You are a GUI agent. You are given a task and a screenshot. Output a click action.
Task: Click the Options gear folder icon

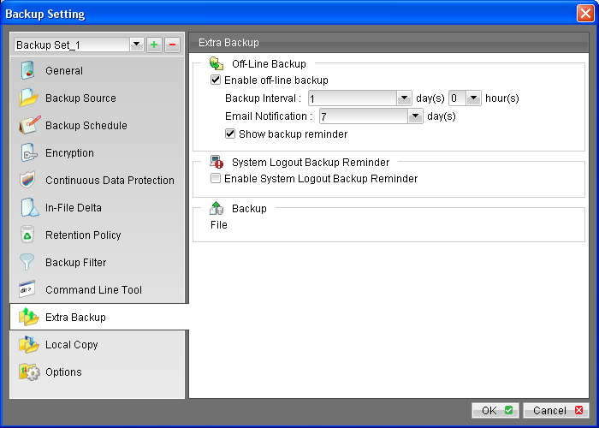point(29,372)
